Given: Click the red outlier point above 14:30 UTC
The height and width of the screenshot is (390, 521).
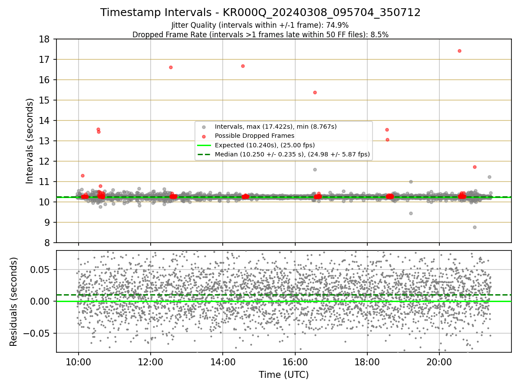Looking at the screenshot, I should [x=243, y=66].
